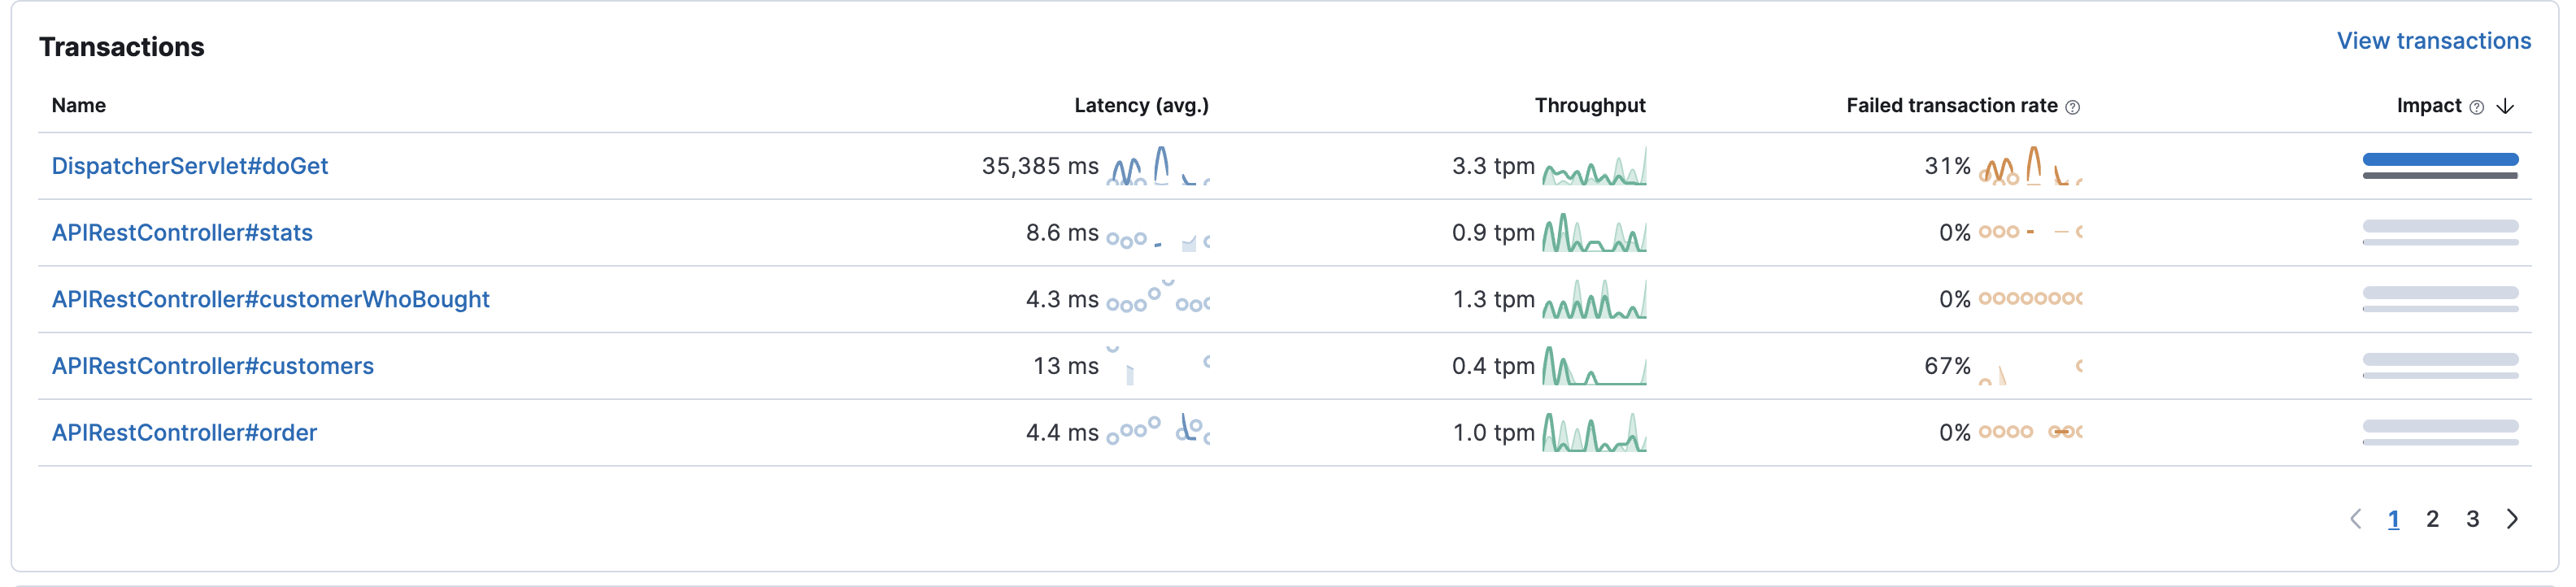This screenshot has height=587, width=2576.
Task: Go to page 3 of transactions
Action: (2472, 519)
